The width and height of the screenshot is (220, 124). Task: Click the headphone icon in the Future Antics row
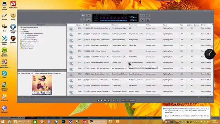71,86
